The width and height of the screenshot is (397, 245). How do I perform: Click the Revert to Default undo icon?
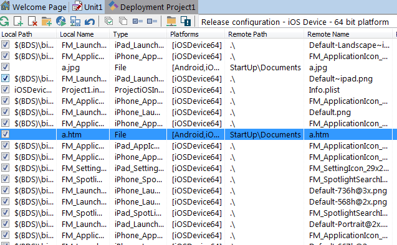tap(90, 22)
